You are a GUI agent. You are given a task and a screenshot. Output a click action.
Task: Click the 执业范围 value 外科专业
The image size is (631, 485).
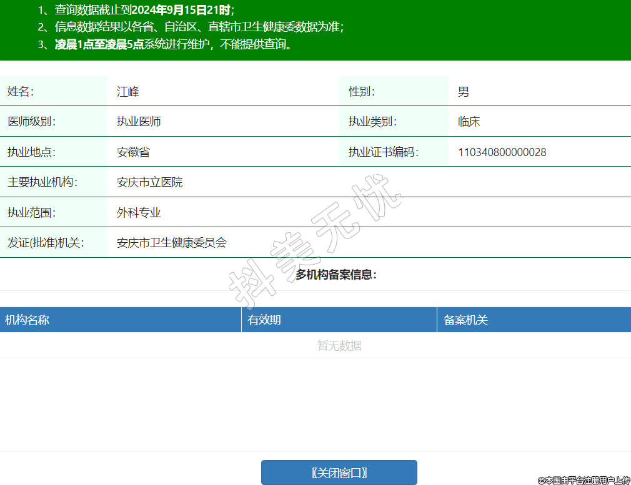[x=139, y=213]
